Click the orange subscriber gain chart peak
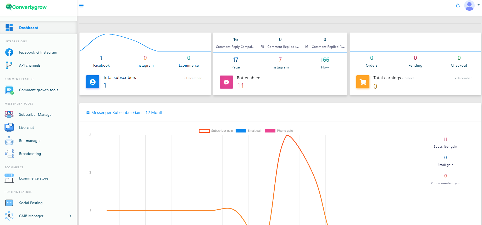This screenshot has width=482, height=225. pos(287,135)
